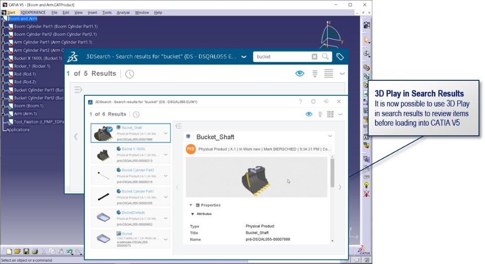The image size is (485, 264).
Task: Click the 3D compass in top right viewport
Action: pos(331,35)
